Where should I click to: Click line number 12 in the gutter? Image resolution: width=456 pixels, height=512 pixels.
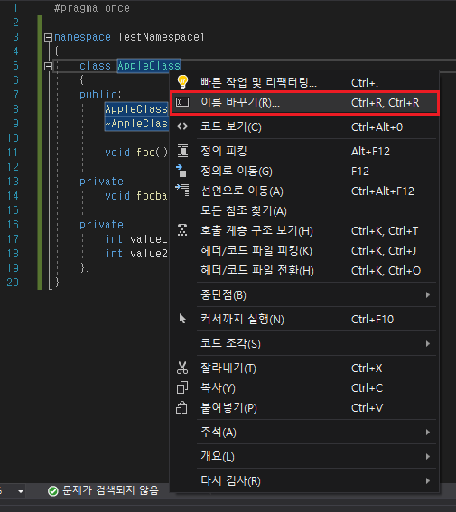pos(13,167)
